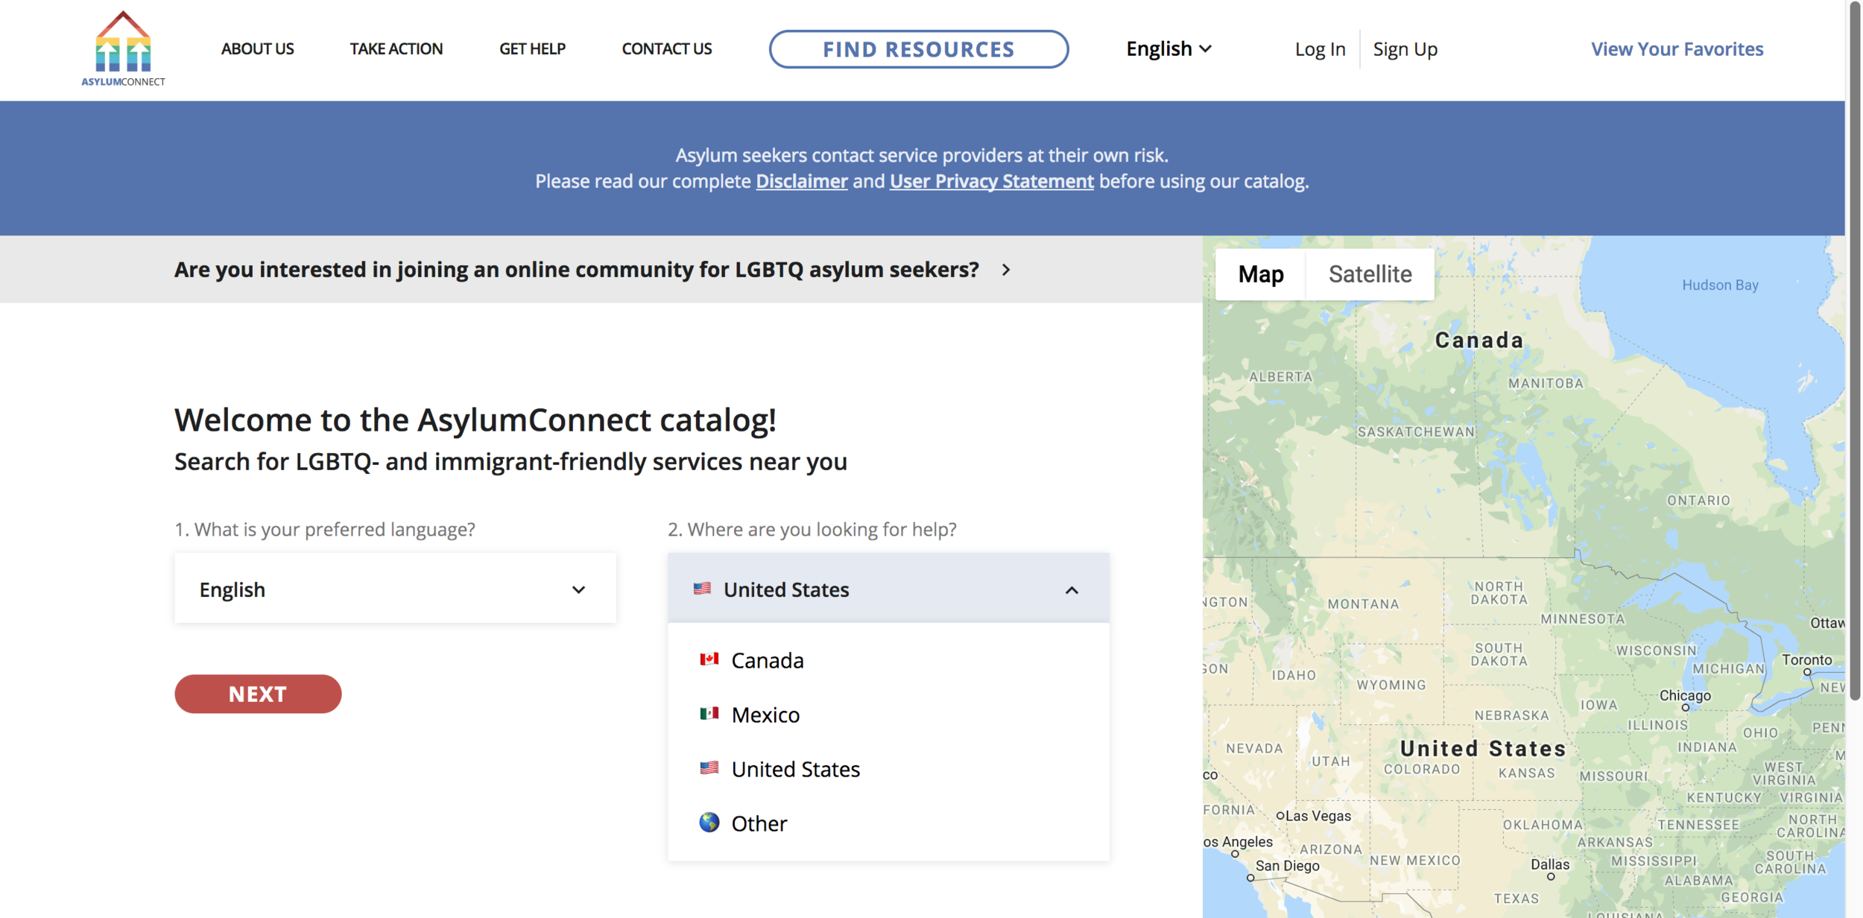Click the 'Welcome to the AsylumConnect catalog!' heading
1863x918 pixels.
tap(475, 420)
